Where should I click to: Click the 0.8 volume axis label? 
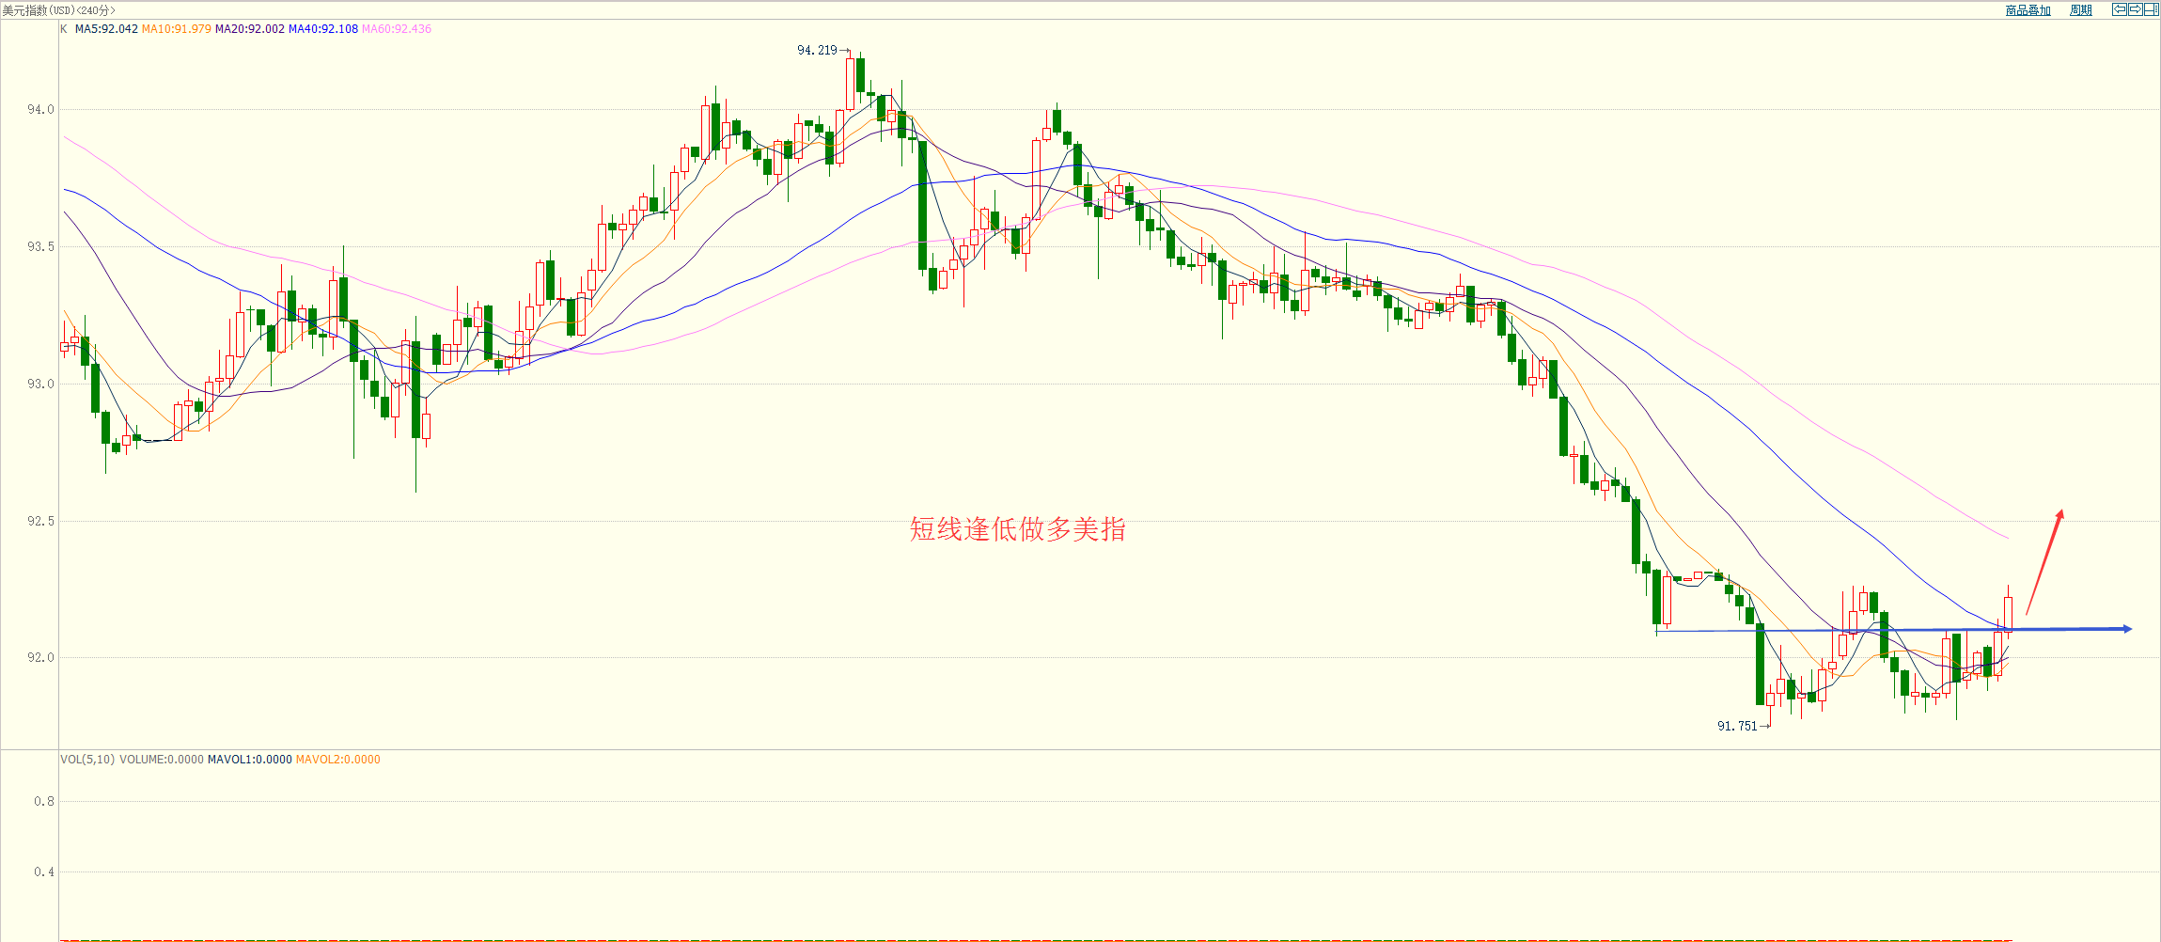click(x=44, y=802)
